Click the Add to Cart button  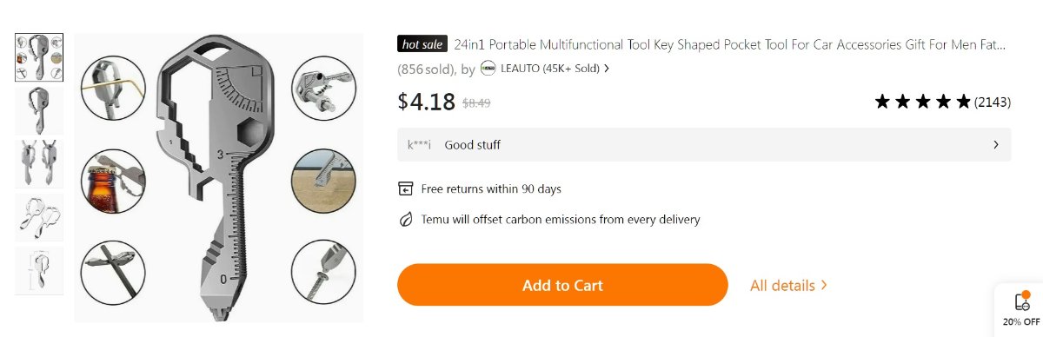click(x=562, y=285)
